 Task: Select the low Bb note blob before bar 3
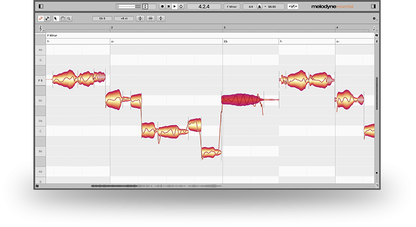pos(211,152)
